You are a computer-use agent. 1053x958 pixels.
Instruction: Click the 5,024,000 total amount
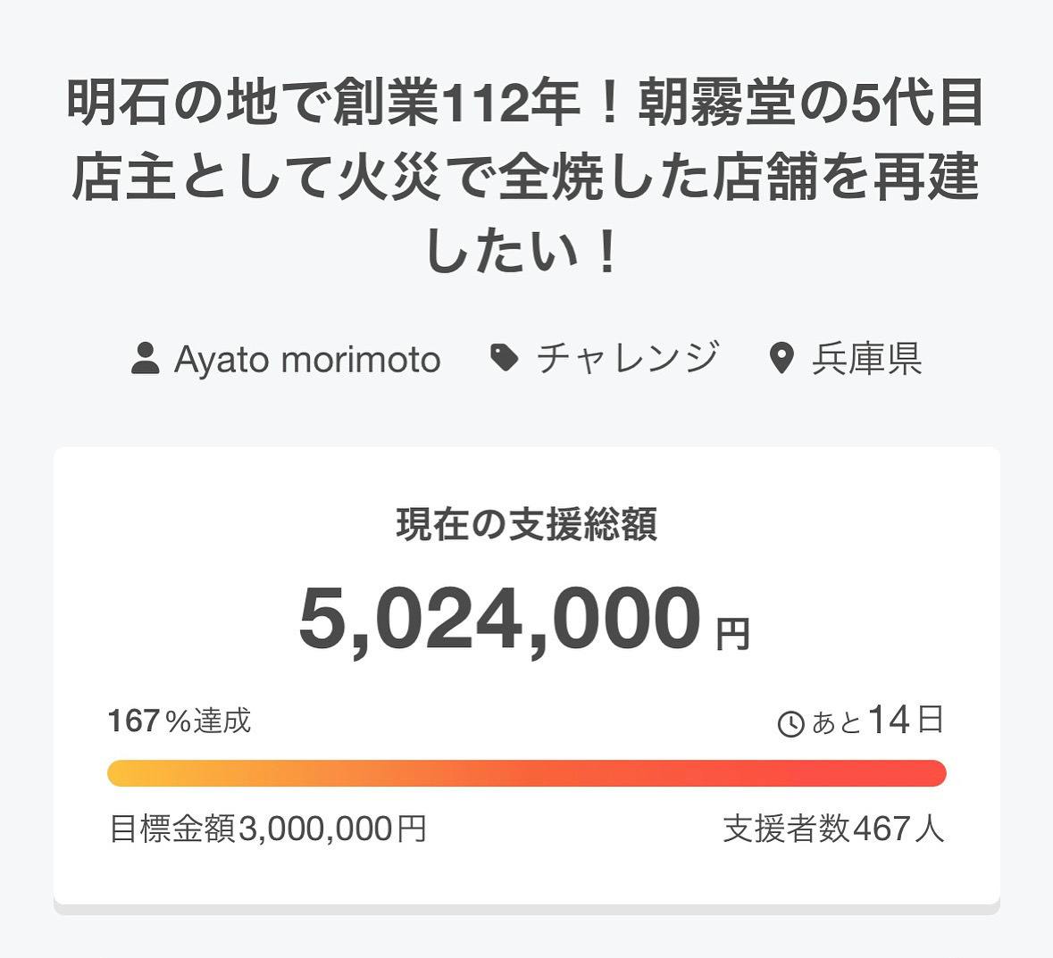(x=499, y=619)
